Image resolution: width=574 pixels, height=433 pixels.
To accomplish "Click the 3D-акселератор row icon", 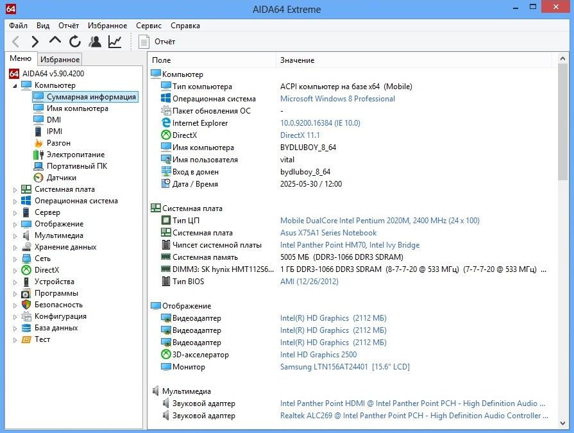I will (x=166, y=354).
